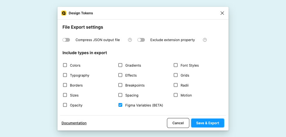
Task: Uncheck Figma Variables (BETA) checkbox
Action: pos(120,105)
